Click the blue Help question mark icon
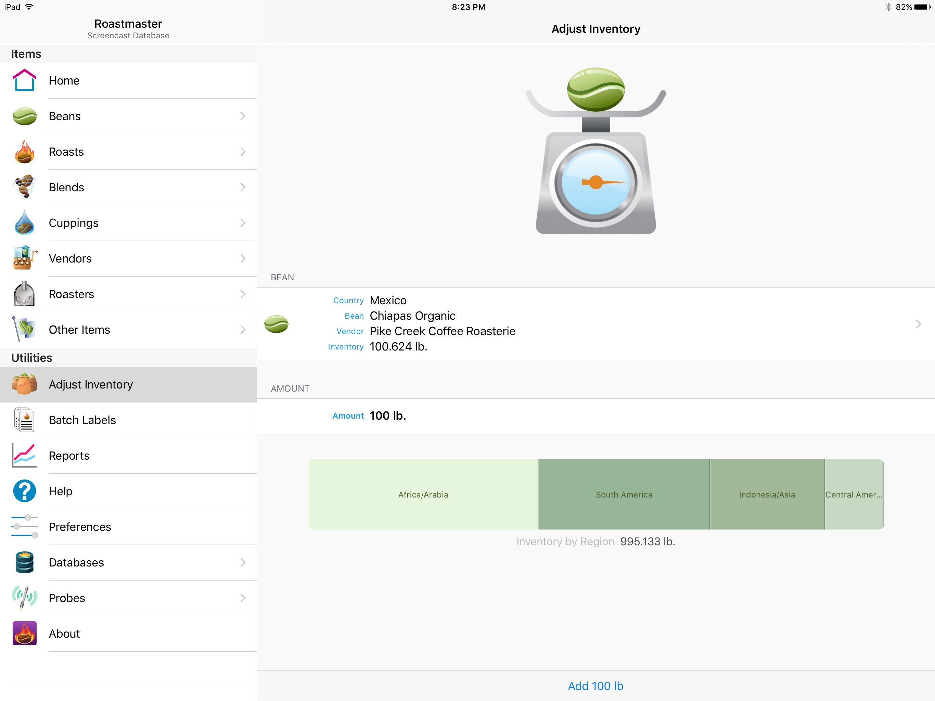Viewport: 935px width, 701px height. click(x=25, y=491)
